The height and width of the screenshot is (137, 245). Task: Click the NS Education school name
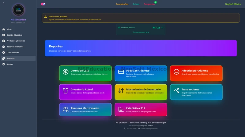18,19
